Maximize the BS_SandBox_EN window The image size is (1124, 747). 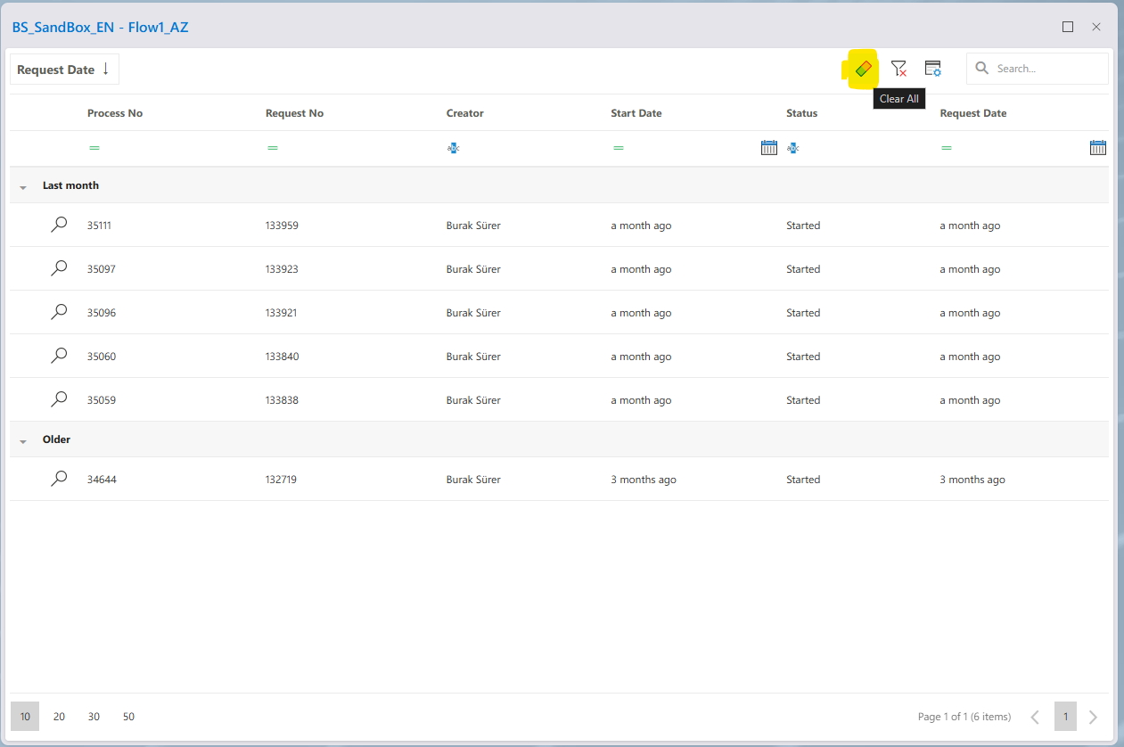pos(1068,27)
